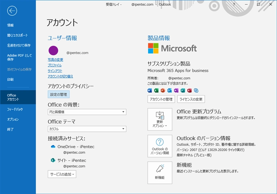Click the サインアウト link
Viewport: 277px width, 194px height.
55,71
